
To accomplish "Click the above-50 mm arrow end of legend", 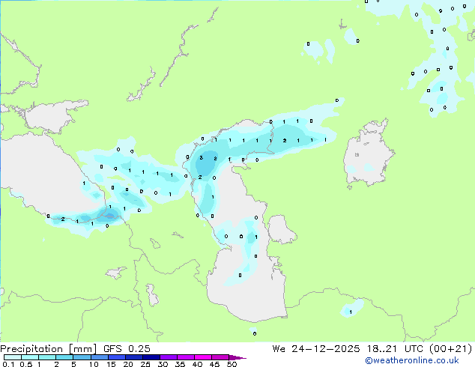I will click(237, 357).
